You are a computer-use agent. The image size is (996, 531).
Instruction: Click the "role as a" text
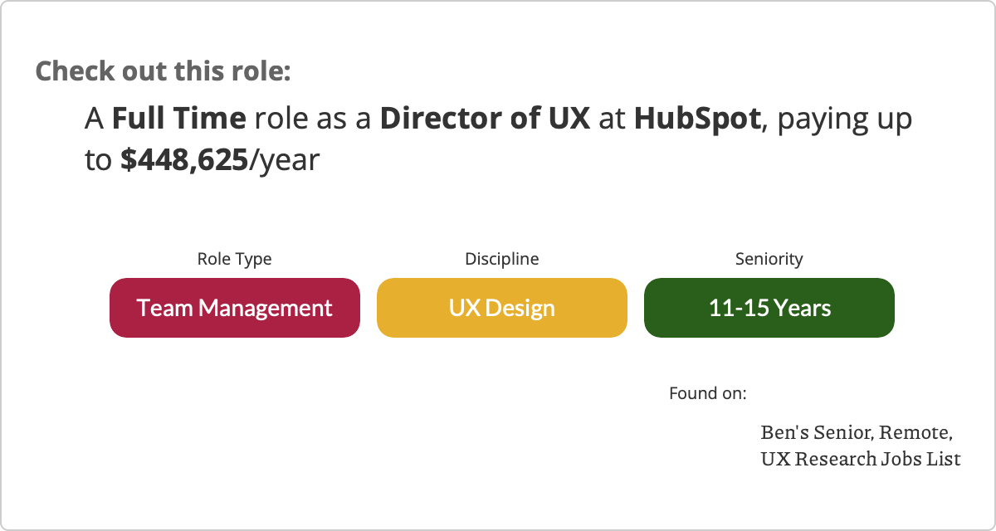click(x=313, y=119)
